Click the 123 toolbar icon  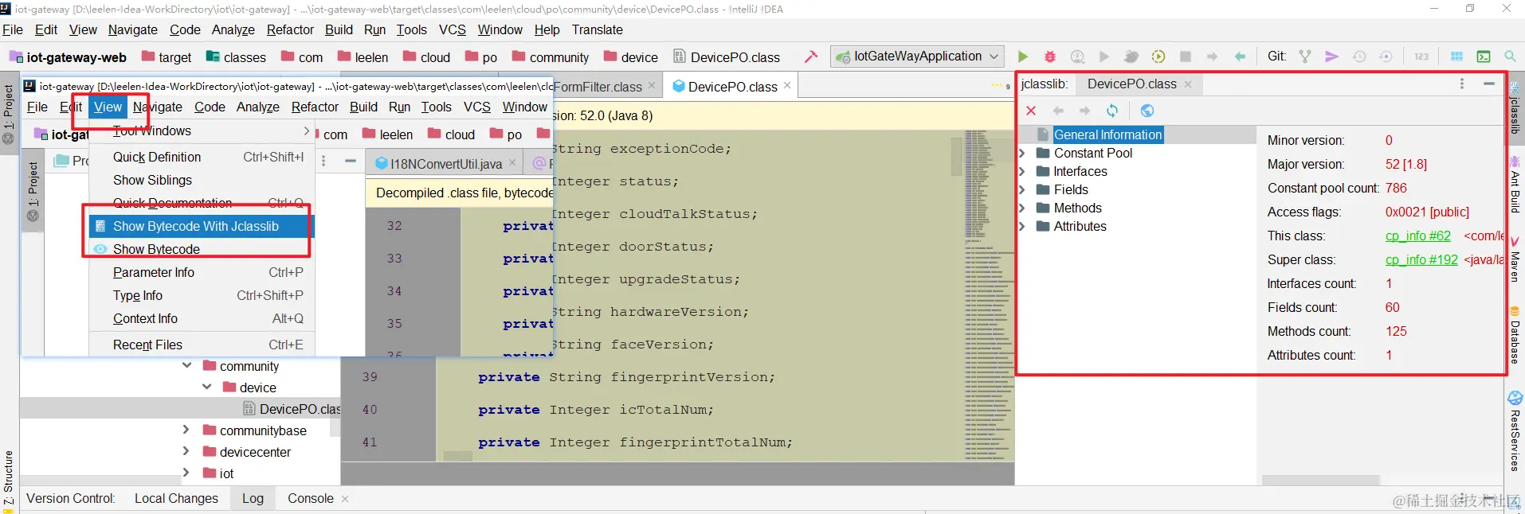tap(1421, 56)
